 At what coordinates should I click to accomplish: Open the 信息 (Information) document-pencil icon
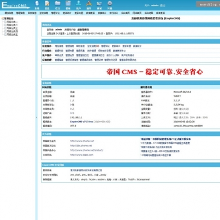click(x=47, y=4)
